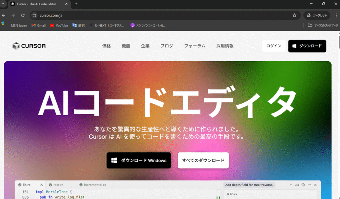Open the ellipsis menu in chat panel
Screen dimensions: 340x199
click(x=309, y=185)
